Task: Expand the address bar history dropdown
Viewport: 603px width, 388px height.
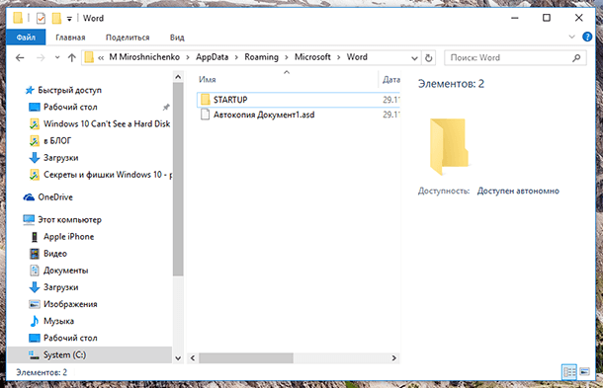Action: point(414,58)
